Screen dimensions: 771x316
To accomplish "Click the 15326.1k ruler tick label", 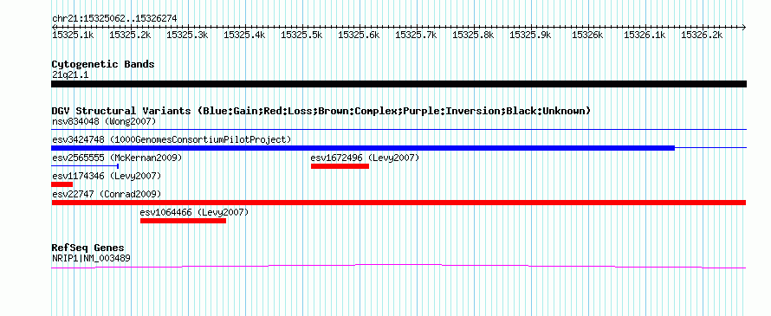I will [645, 35].
